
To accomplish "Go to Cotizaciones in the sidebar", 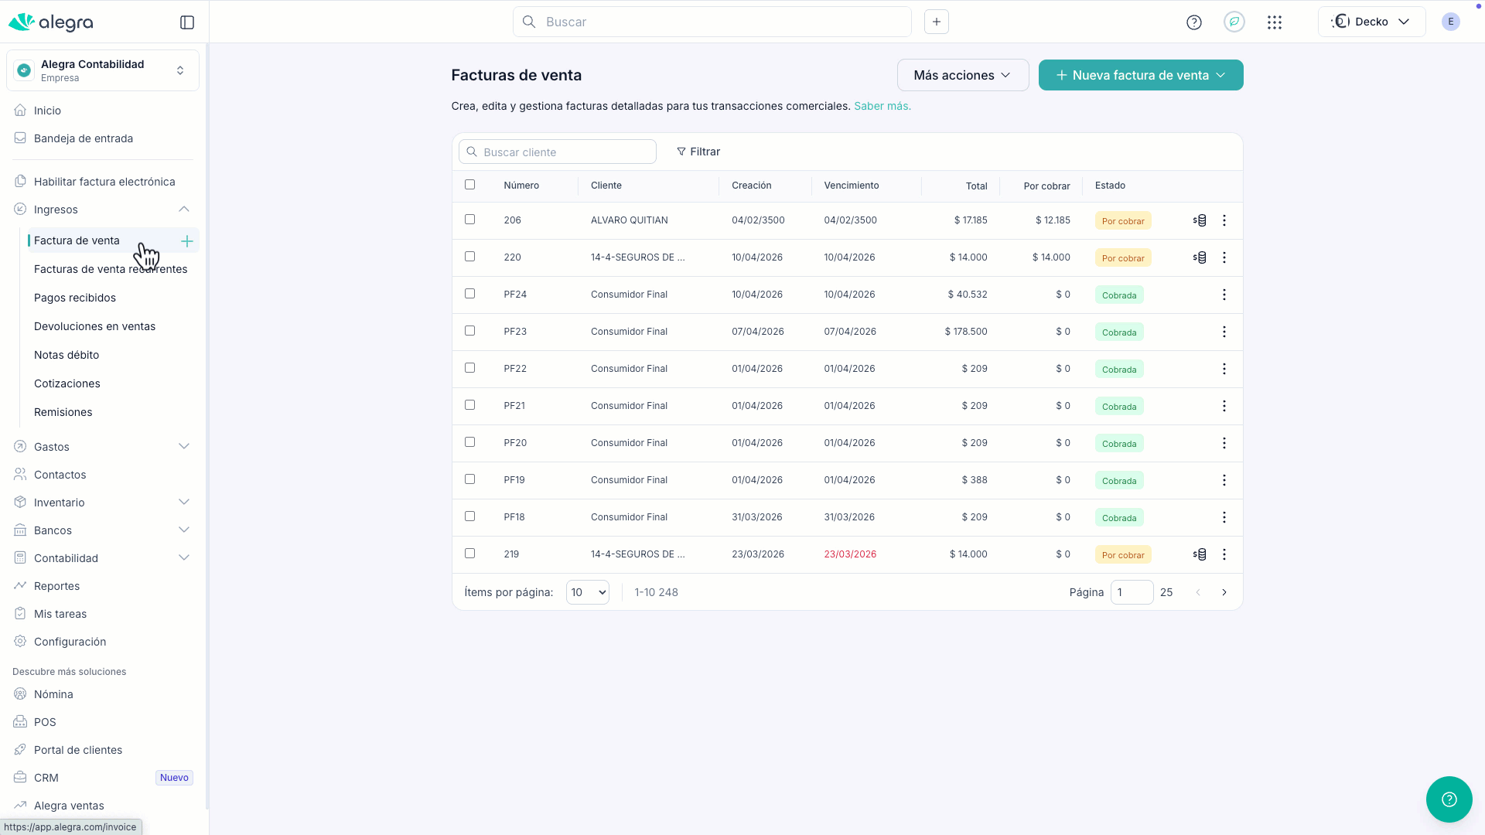I will coord(67,383).
